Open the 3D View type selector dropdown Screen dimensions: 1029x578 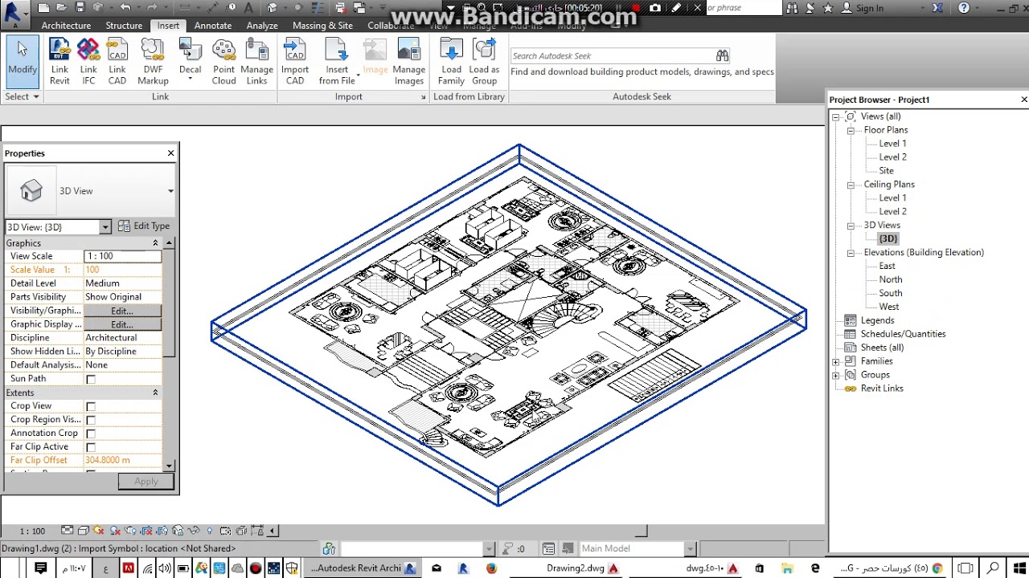[170, 191]
